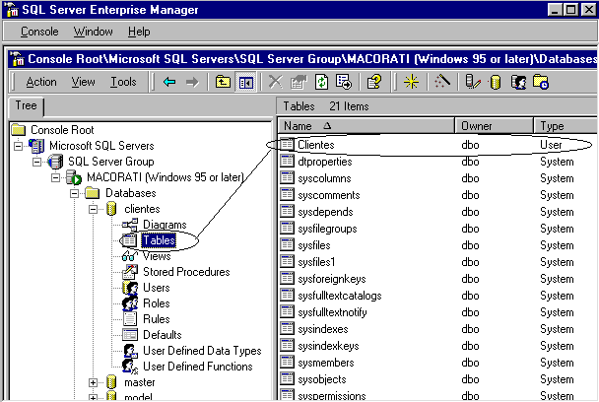This screenshot has height=402, width=599.
Task: Select the sysfulltextcatalogs table row
Action: point(437,296)
